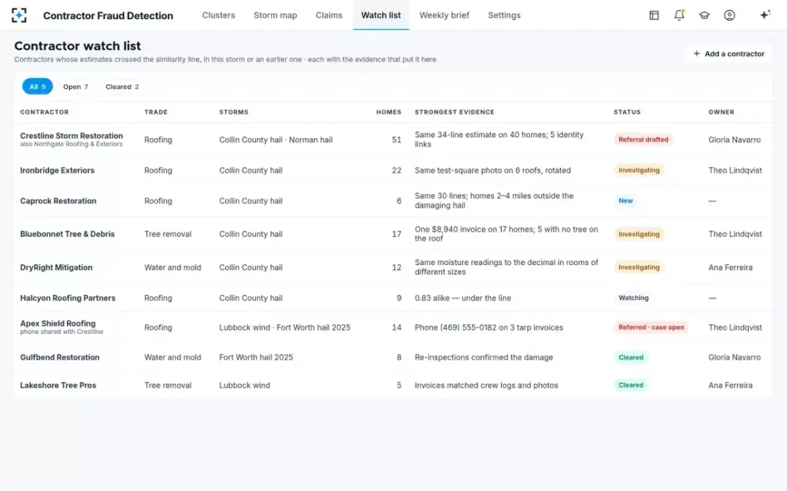Screen dimensions: 787x491
Task: Select the All 9 filter
Action: [x=37, y=86]
